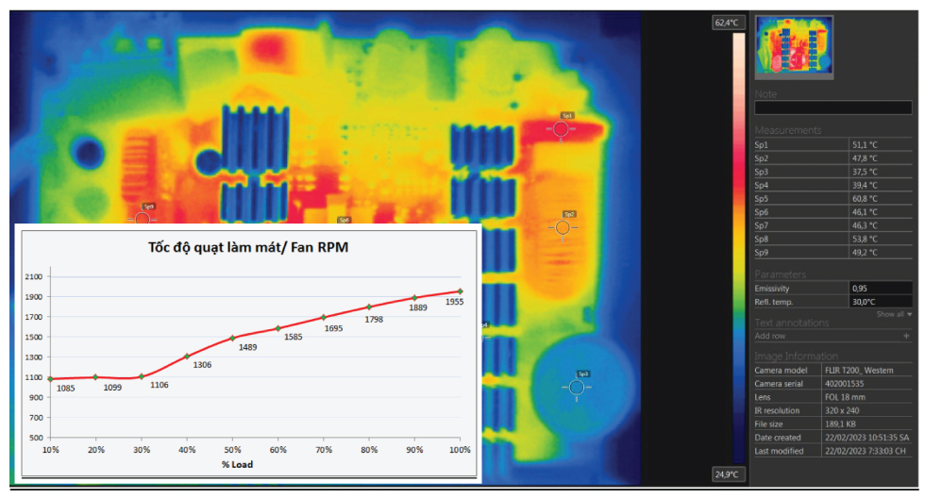Viewport: 925px width, 498px height.
Task: Select the Sp2 row showing 47,8 °C
Action: click(x=832, y=158)
